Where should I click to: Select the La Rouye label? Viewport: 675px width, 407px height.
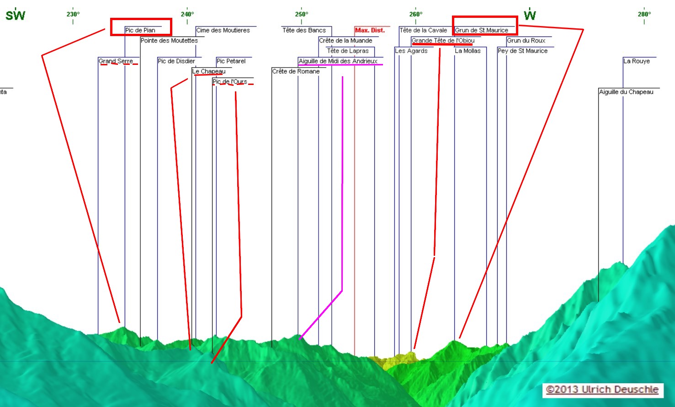tap(637, 61)
